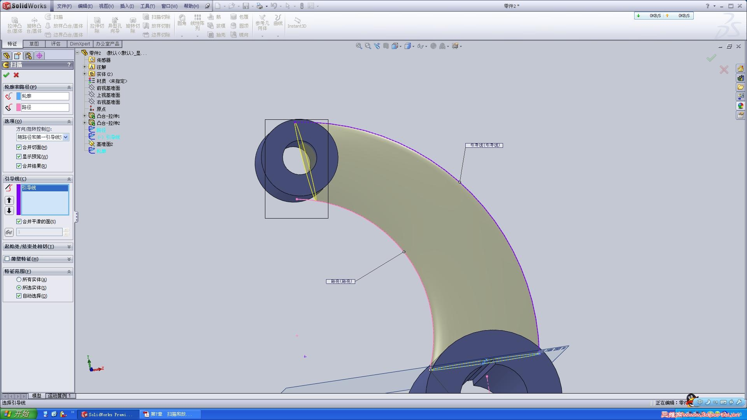Open the Appearances color ball icon in task pane
The image size is (747, 420).
click(740, 106)
